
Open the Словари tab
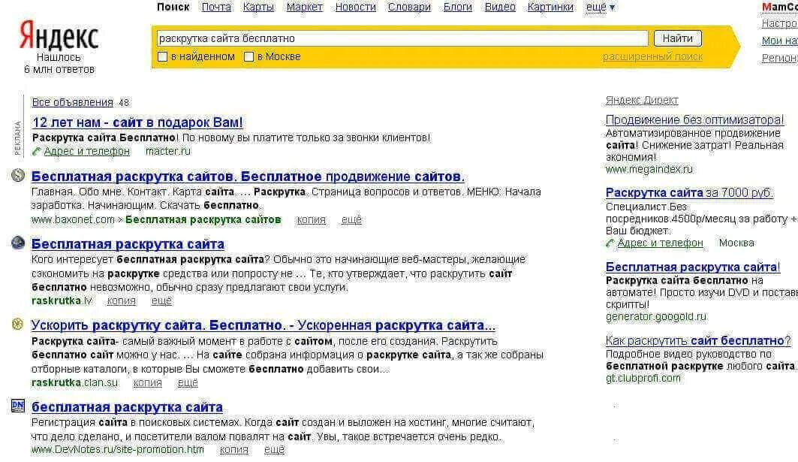(x=409, y=7)
